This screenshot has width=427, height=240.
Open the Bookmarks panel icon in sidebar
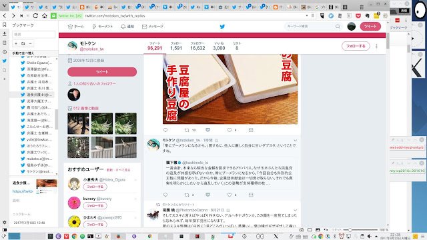coord(5,25)
